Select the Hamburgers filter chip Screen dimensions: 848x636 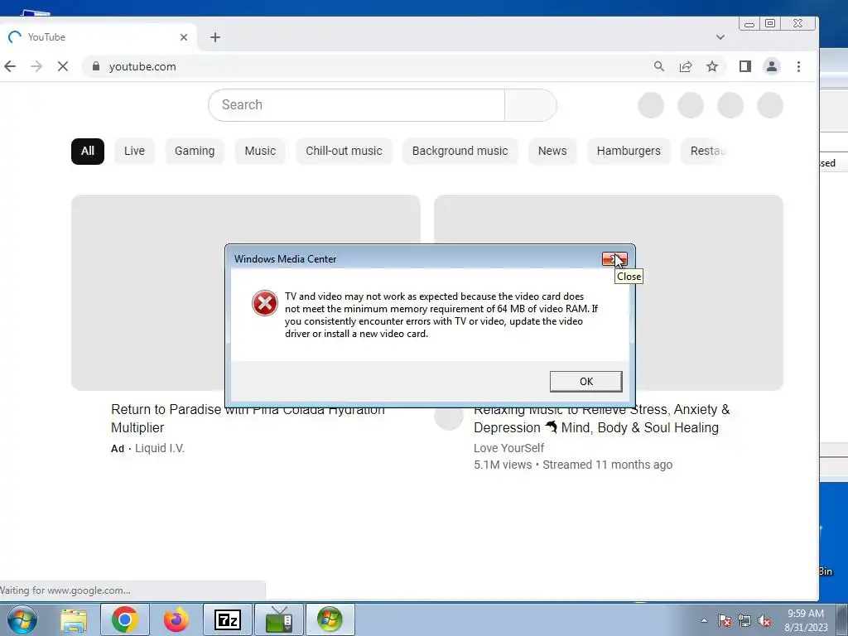coord(629,151)
